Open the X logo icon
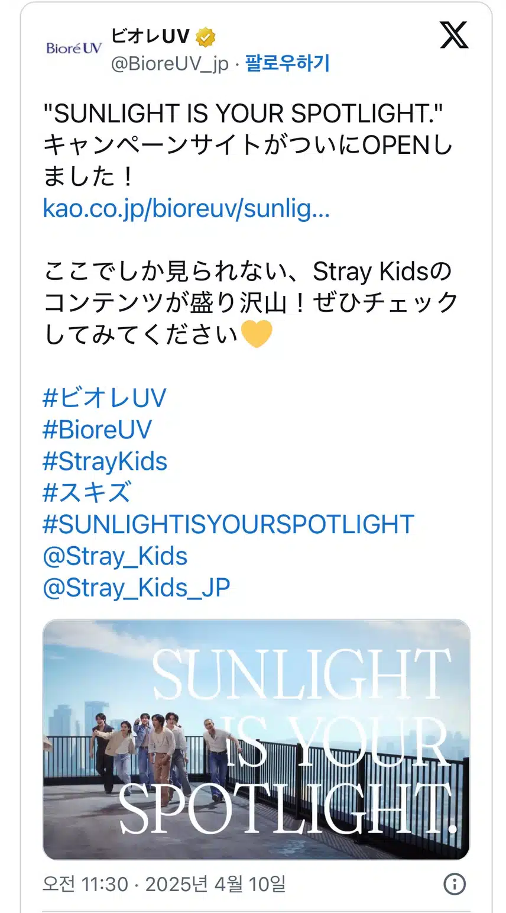 click(454, 36)
